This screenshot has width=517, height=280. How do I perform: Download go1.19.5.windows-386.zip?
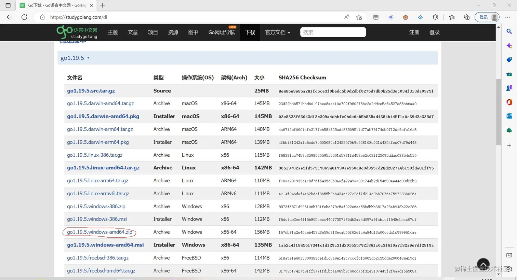[x=96, y=207]
